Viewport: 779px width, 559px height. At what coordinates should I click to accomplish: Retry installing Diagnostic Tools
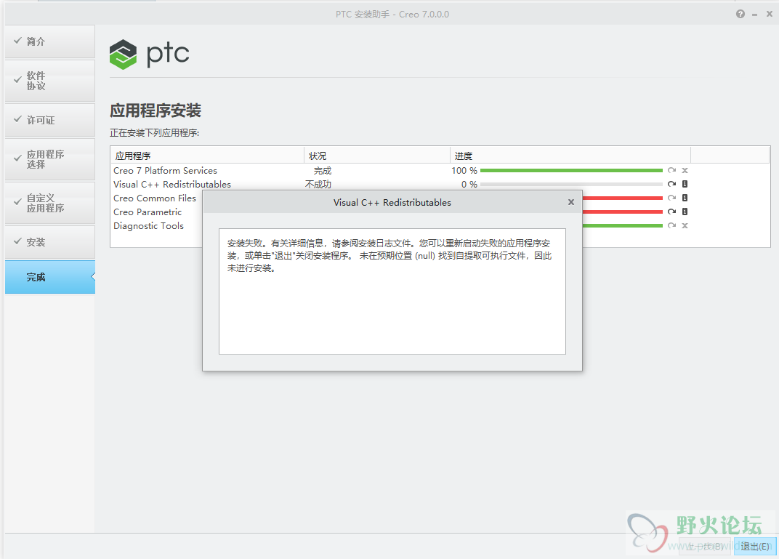point(671,225)
